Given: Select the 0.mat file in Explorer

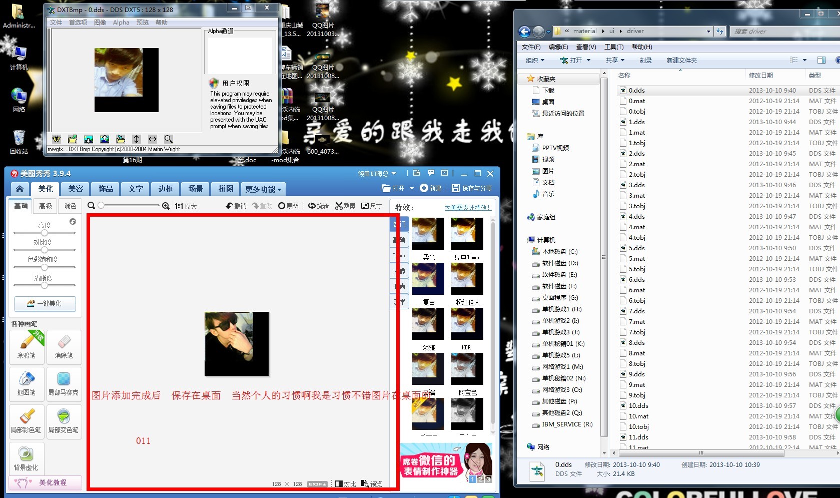Looking at the screenshot, I should pyautogui.click(x=636, y=101).
